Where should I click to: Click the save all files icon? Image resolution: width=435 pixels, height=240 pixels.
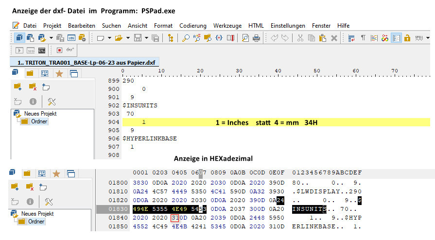click(x=156, y=38)
